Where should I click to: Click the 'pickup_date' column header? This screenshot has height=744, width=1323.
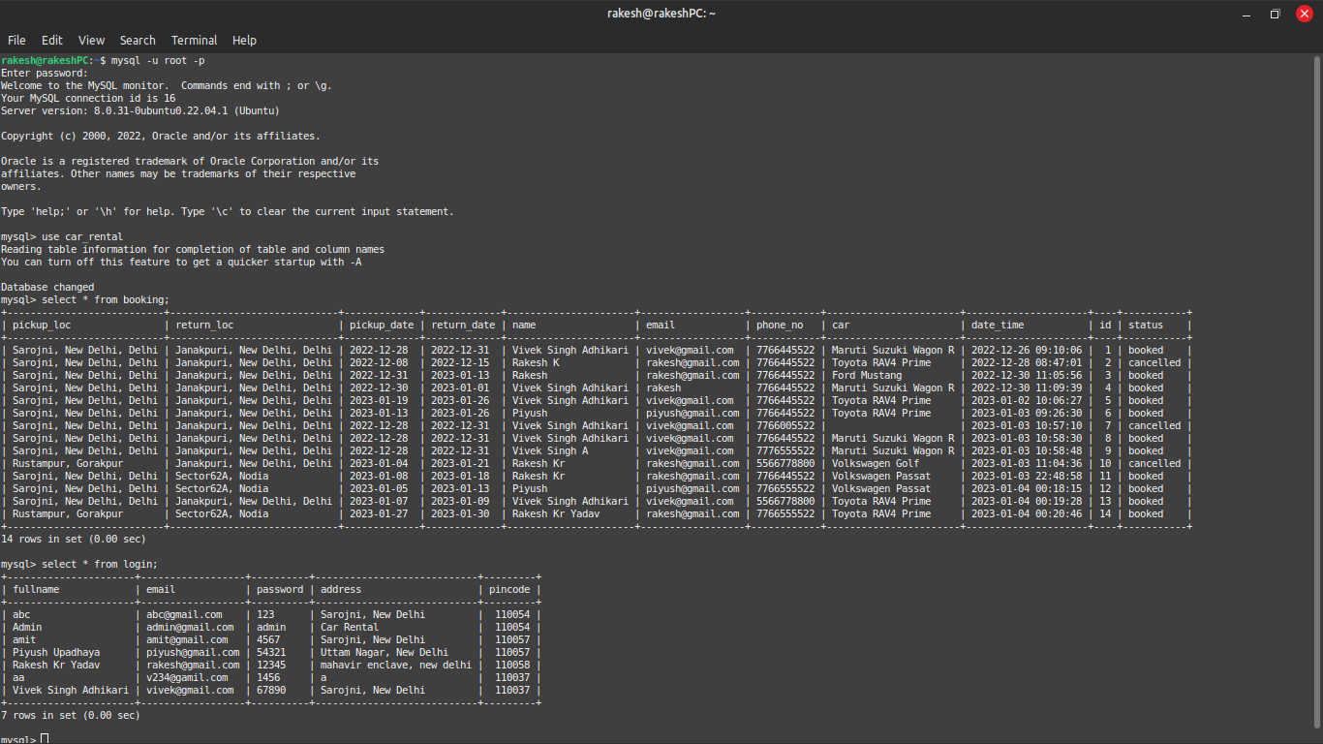coord(382,325)
